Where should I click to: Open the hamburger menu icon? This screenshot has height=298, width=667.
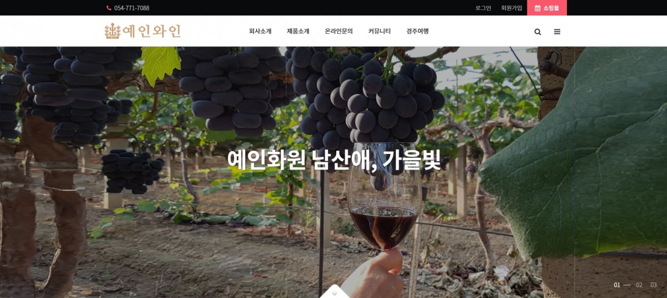(x=557, y=32)
